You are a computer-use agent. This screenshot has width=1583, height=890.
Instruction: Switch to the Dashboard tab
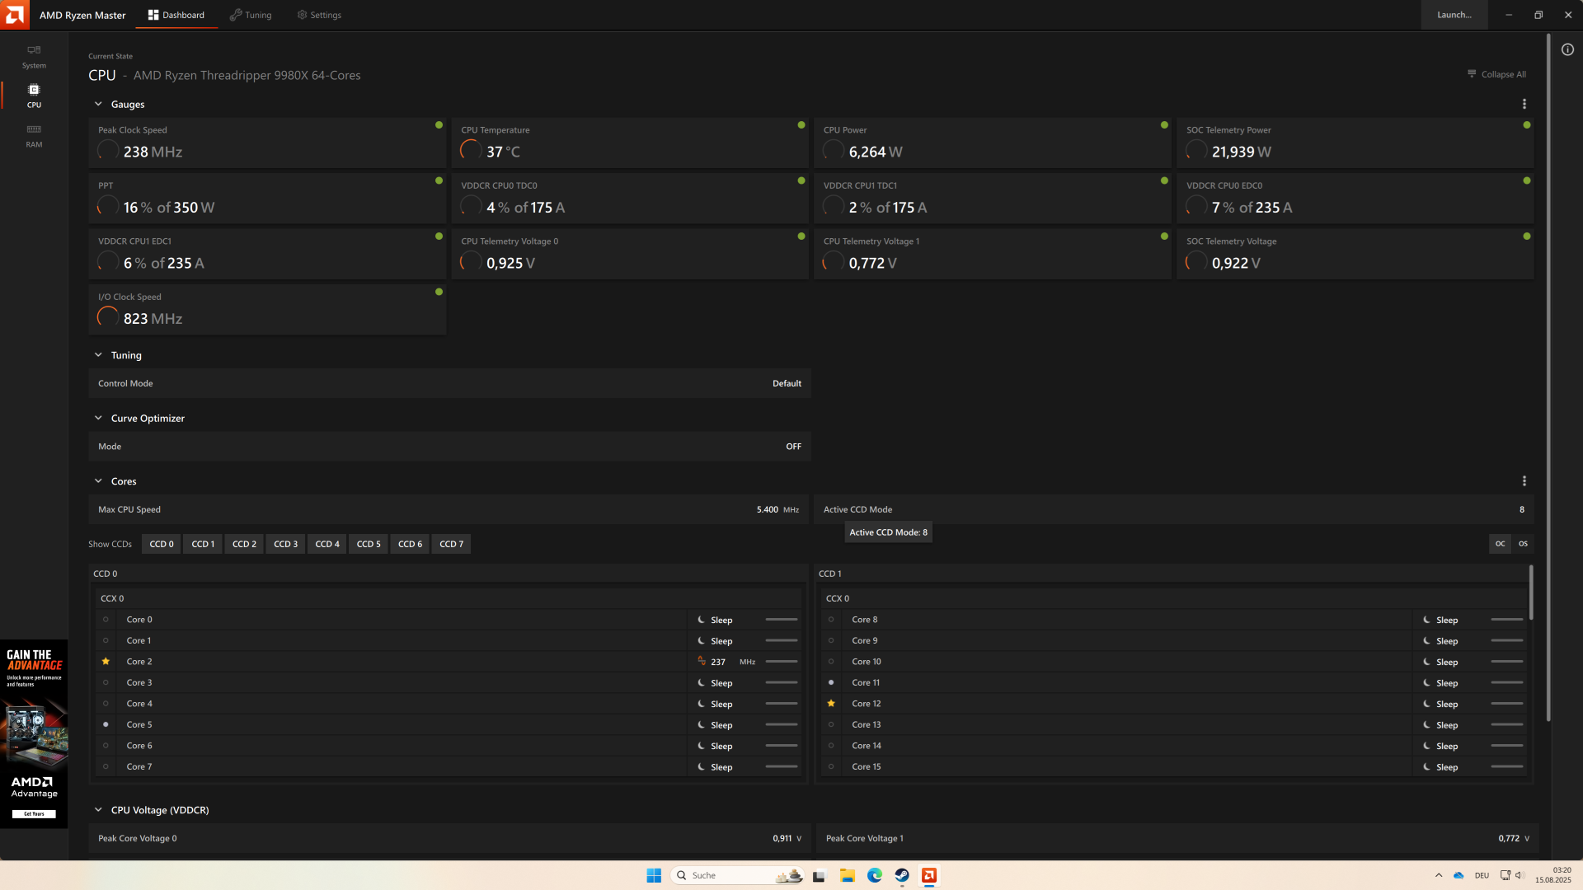click(176, 15)
